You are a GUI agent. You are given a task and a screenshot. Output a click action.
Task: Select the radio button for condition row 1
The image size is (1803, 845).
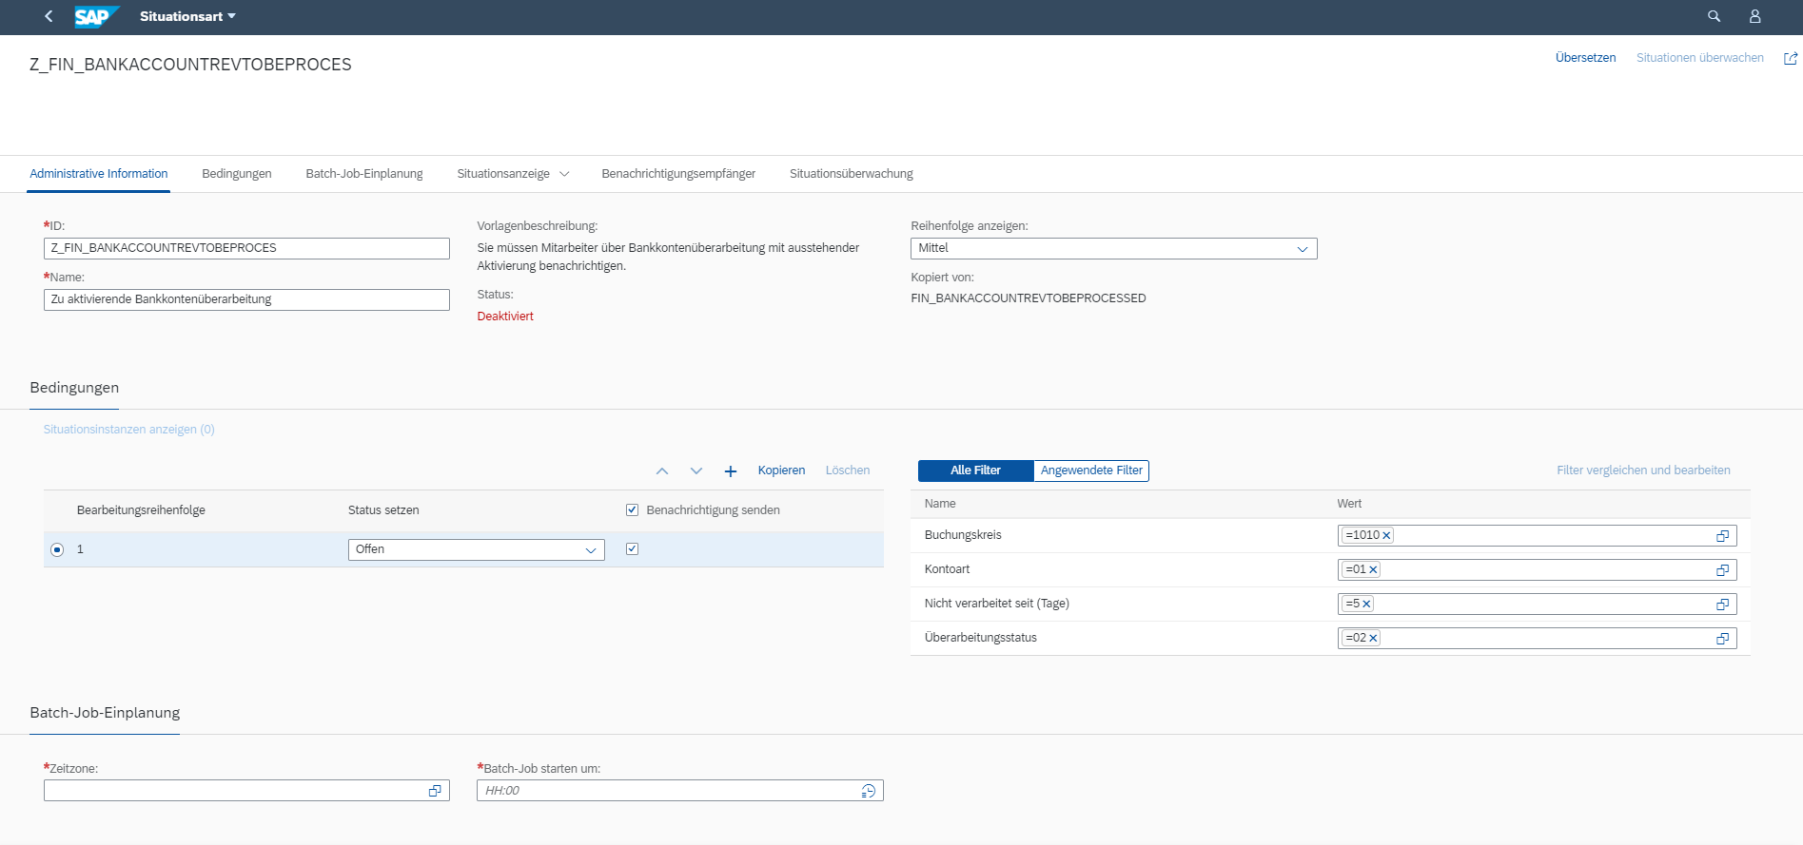57,549
